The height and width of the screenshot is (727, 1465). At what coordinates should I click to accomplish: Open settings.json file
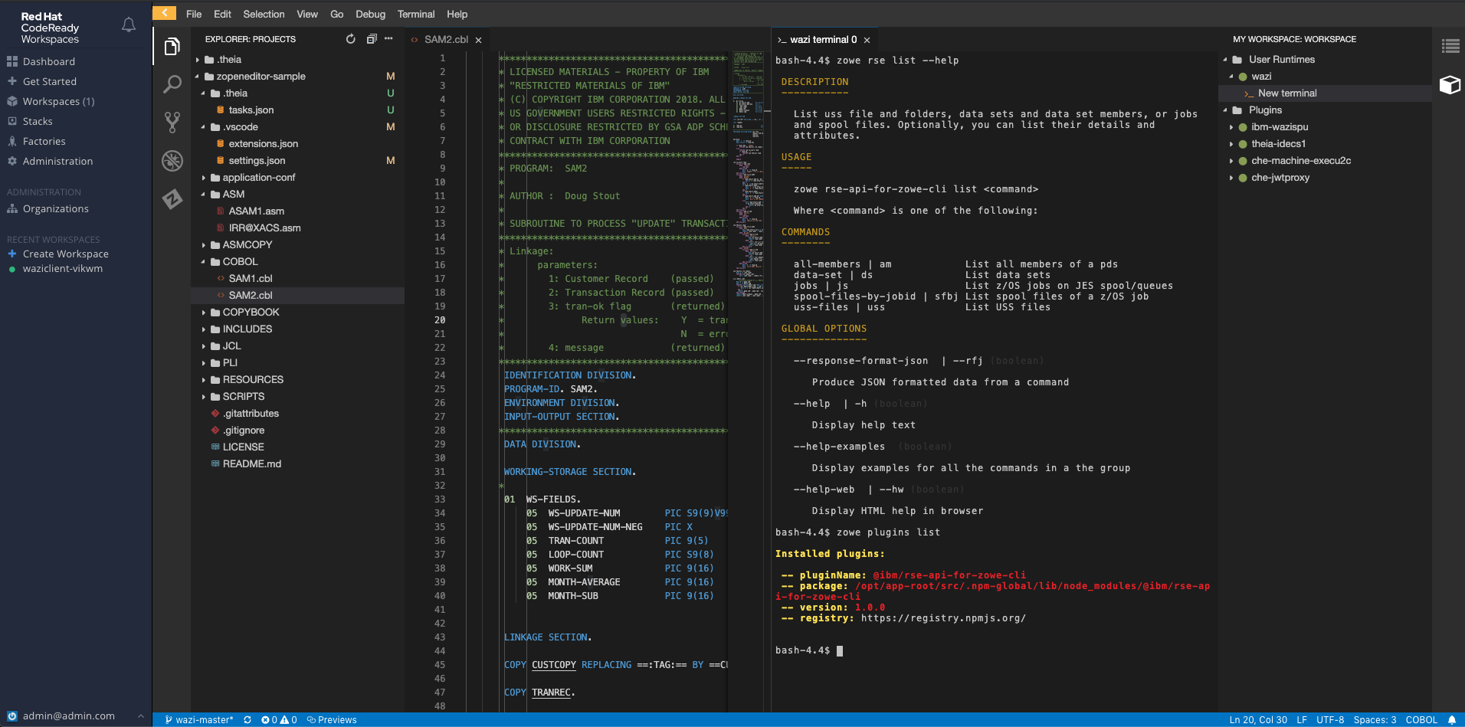click(x=257, y=160)
